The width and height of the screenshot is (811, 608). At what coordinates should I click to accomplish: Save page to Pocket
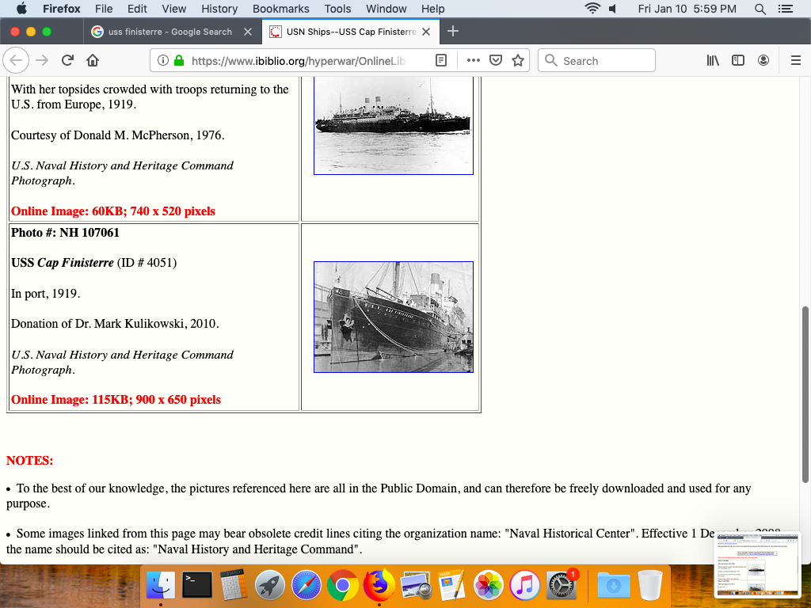tap(496, 61)
